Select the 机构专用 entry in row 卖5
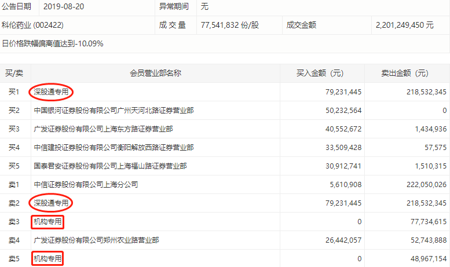The image size is (450, 267). point(47,259)
